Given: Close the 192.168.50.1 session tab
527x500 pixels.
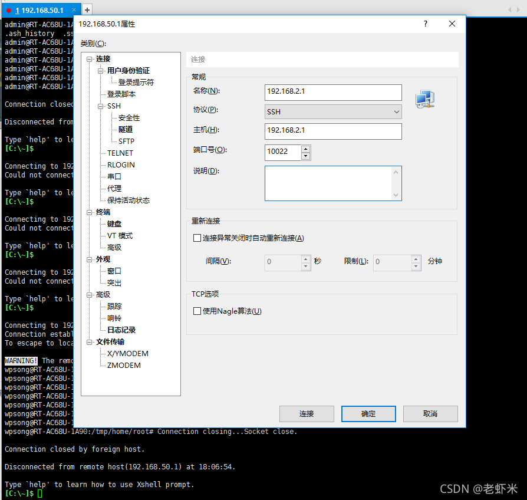Looking at the screenshot, I should (x=74, y=10).
